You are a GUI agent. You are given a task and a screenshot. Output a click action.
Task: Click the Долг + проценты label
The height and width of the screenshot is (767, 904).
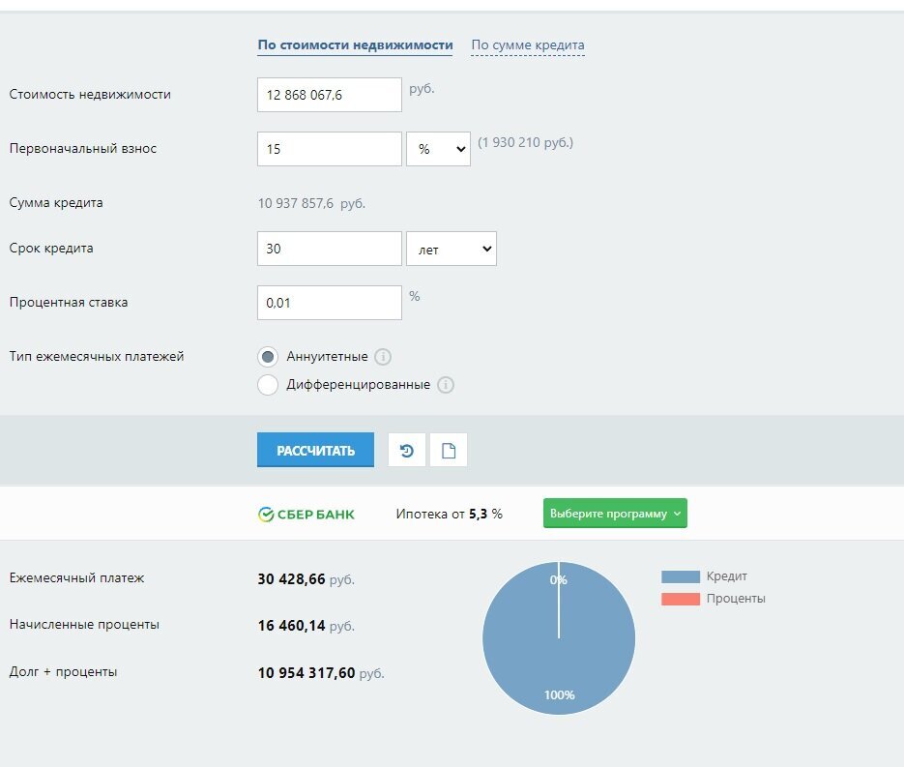pyautogui.click(x=64, y=672)
